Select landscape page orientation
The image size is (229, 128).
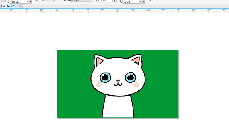[44, 1]
